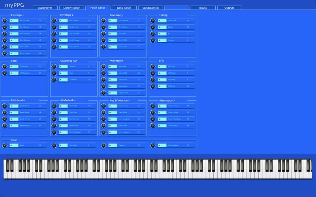The image size is (316, 197).
Task: Click the Volume knob
Action: tap(54, 67)
